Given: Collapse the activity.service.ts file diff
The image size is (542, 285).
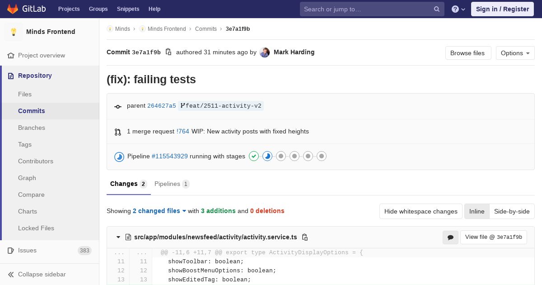Looking at the screenshot, I should [118, 237].
